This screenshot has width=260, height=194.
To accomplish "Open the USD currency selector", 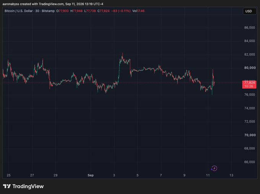I will (x=249, y=11).
